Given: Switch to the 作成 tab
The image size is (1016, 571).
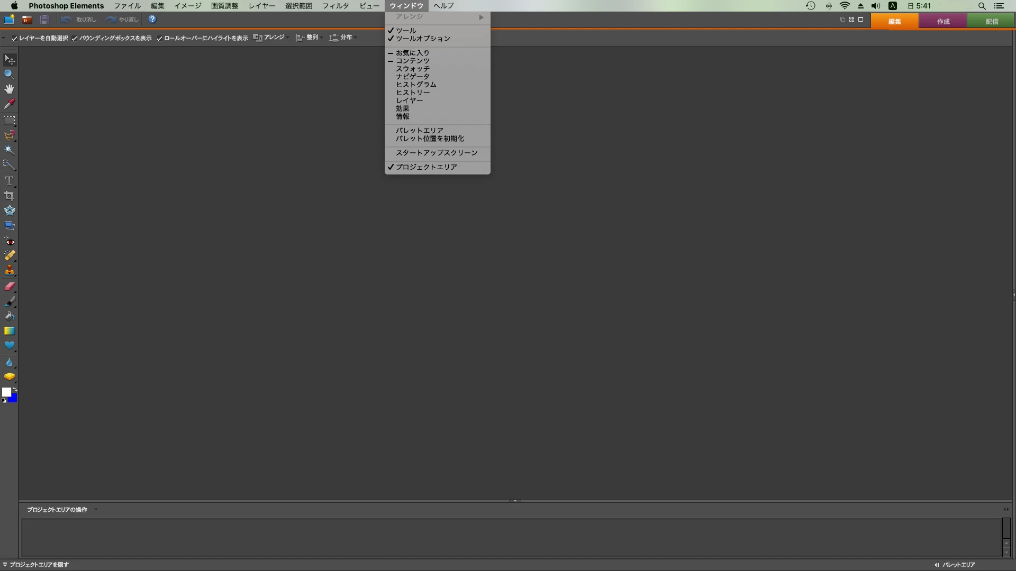Looking at the screenshot, I should [x=943, y=21].
